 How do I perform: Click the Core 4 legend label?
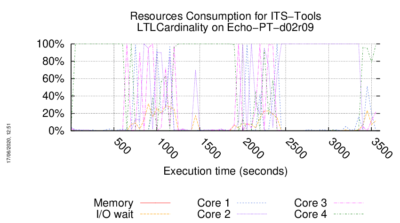point(311,214)
